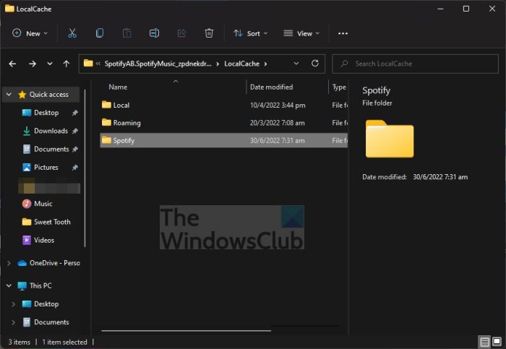
Task: Refresh the LocalCache folder view
Action: [x=315, y=63]
